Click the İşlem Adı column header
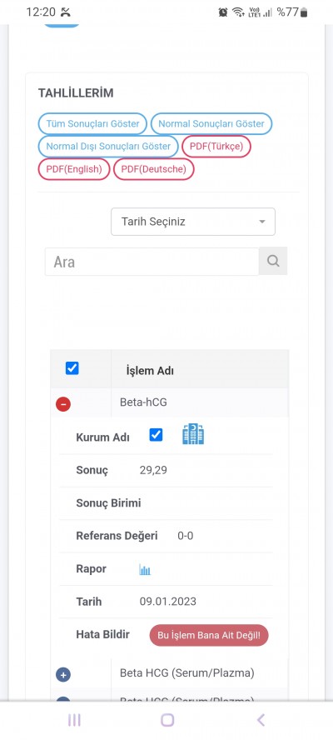The image size is (333, 740). [x=150, y=371]
